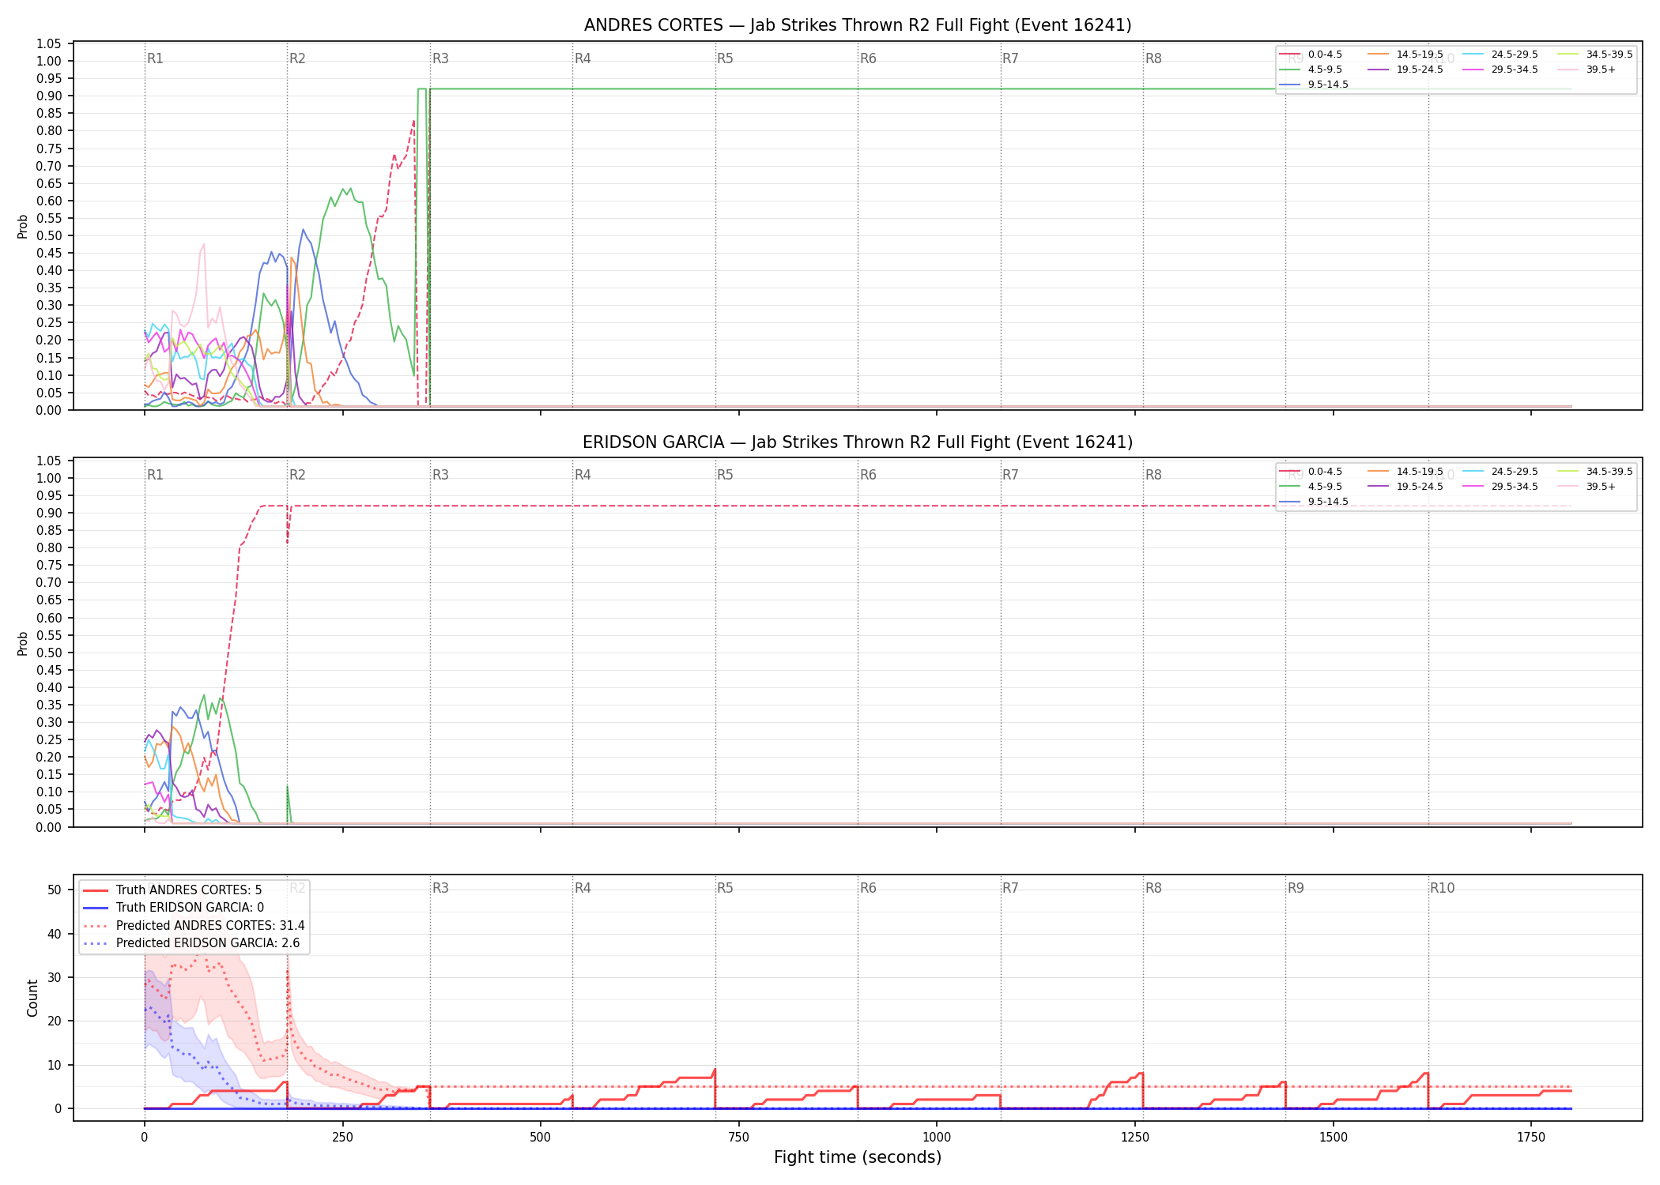
Task: Click the R9 round marker in count chart
Action: (x=1296, y=888)
